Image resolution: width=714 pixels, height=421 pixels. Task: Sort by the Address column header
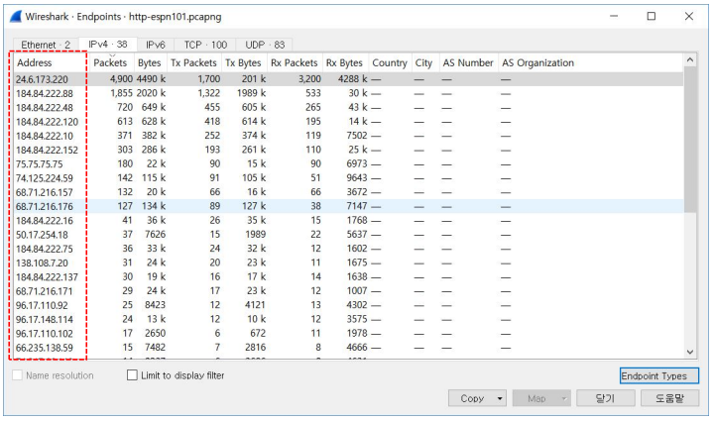51,62
